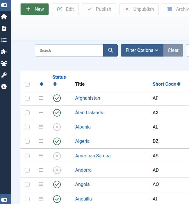The height and width of the screenshot is (204, 189).
Task: Open the Content file icon in sidebar
Action: (4, 28)
